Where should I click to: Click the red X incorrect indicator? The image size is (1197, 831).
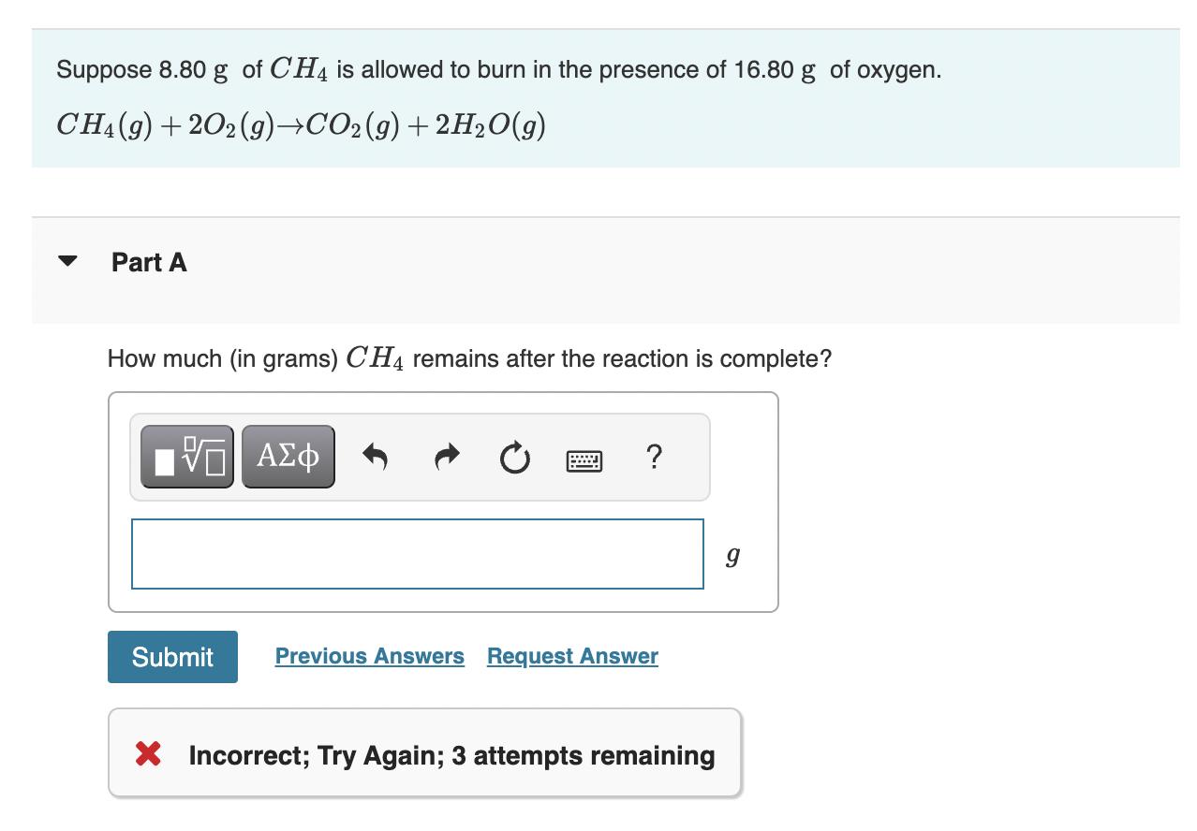point(148,754)
